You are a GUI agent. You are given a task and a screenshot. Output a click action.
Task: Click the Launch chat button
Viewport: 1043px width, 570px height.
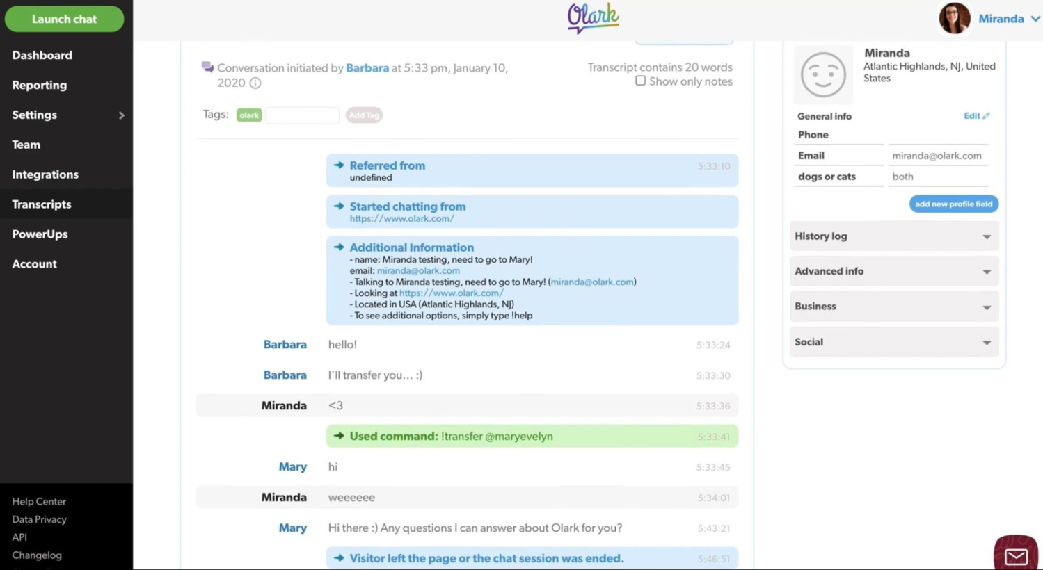tap(64, 19)
